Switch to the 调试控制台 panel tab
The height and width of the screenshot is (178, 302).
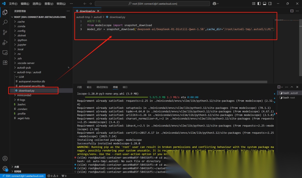[102, 87]
